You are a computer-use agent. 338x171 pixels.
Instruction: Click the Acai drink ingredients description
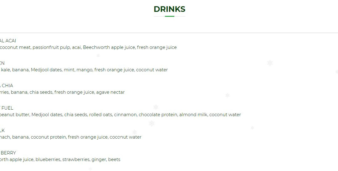[x=88, y=47]
